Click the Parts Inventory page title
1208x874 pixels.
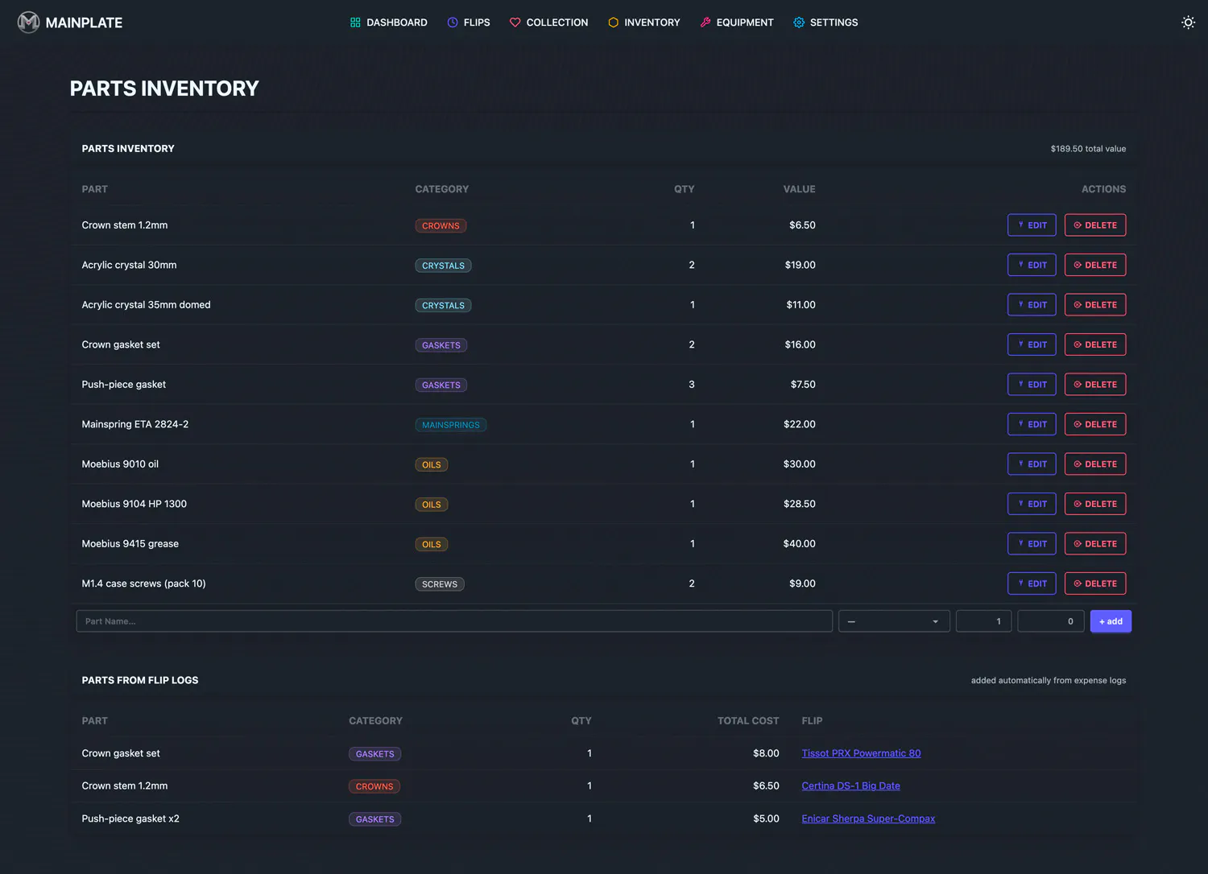pos(164,89)
